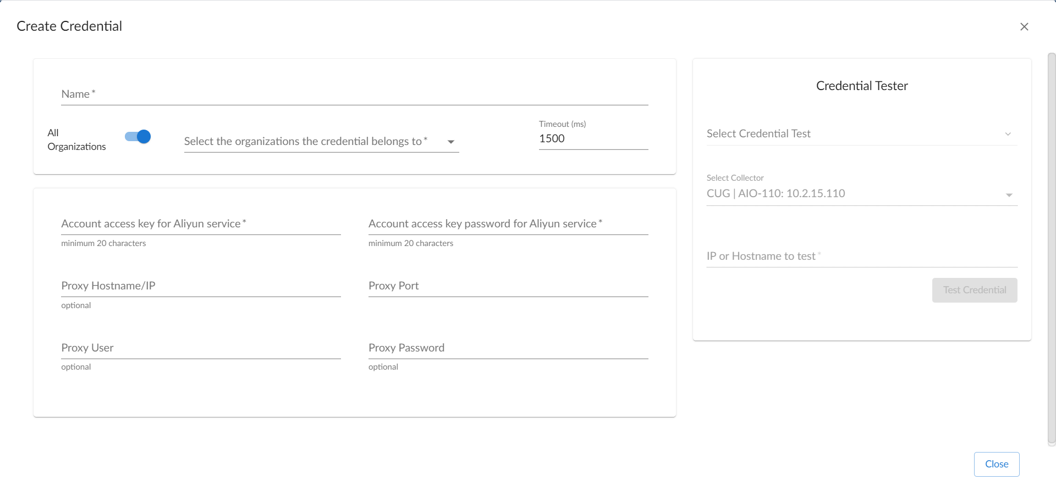
Task: Toggle the All Organizations switch
Action: [x=138, y=137]
